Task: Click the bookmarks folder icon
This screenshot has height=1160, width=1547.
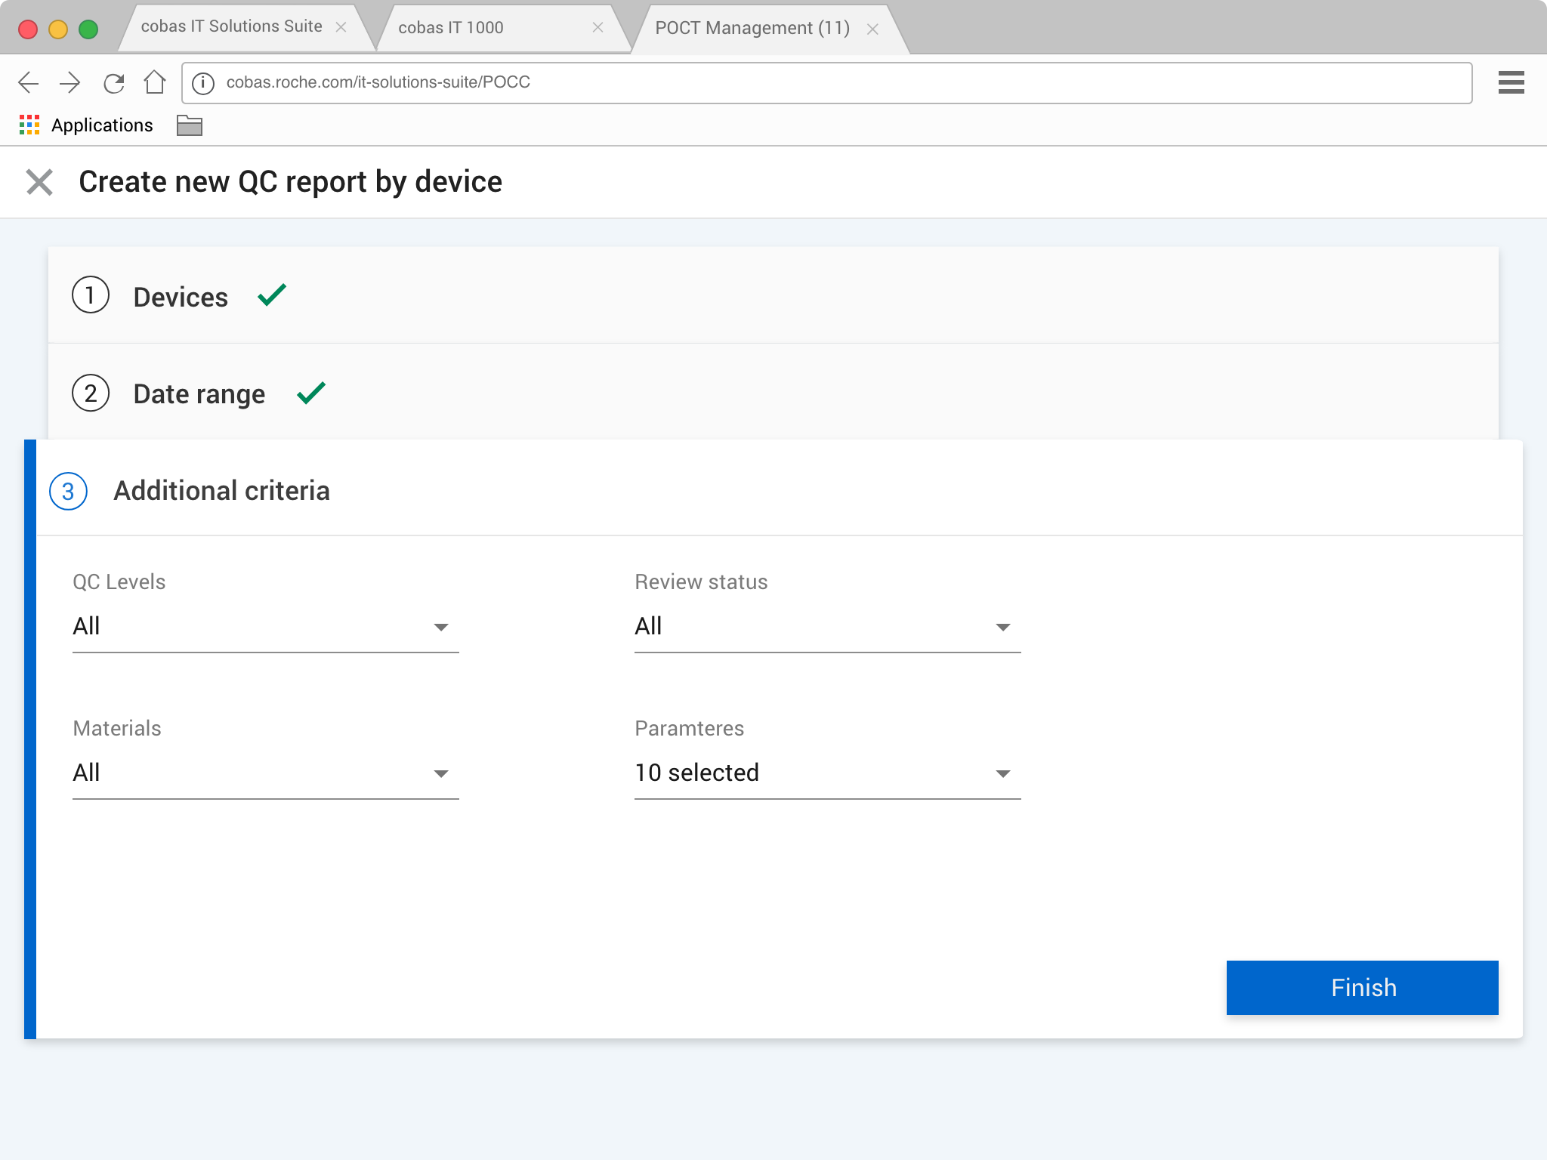Action: click(x=189, y=125)
